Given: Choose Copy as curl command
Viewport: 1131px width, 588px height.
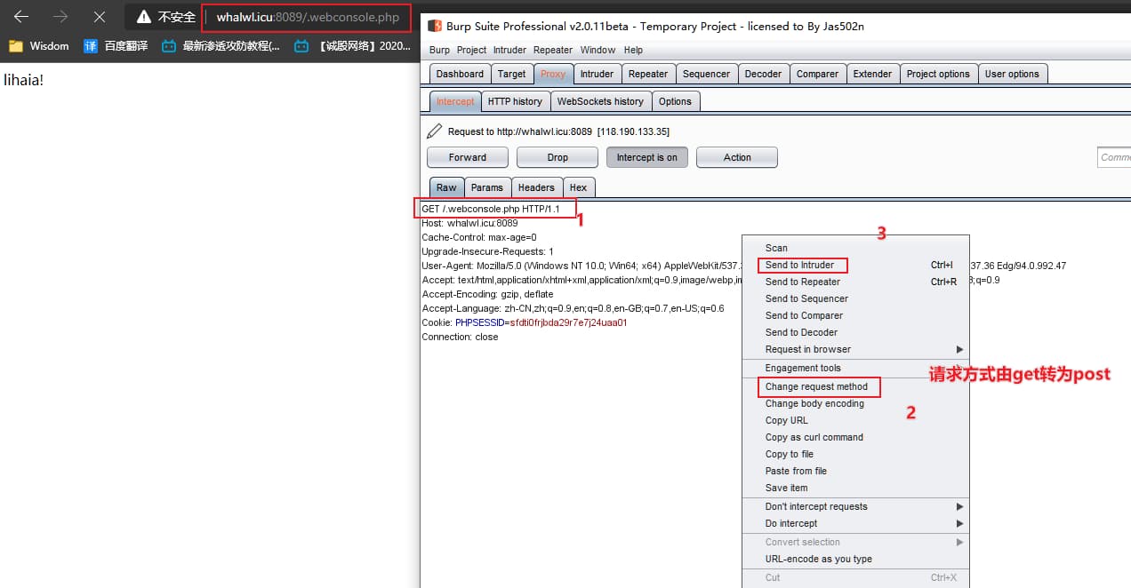Looking at the screenshot, I should [x=855, y=437].
